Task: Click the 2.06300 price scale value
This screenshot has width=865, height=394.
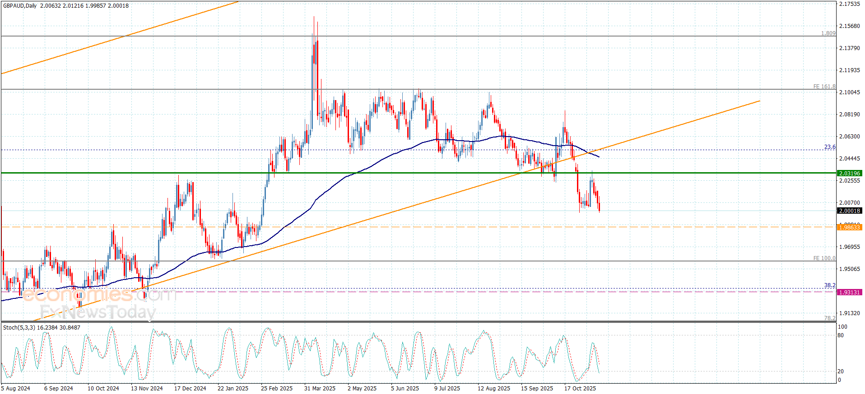Action: point(850,137)
